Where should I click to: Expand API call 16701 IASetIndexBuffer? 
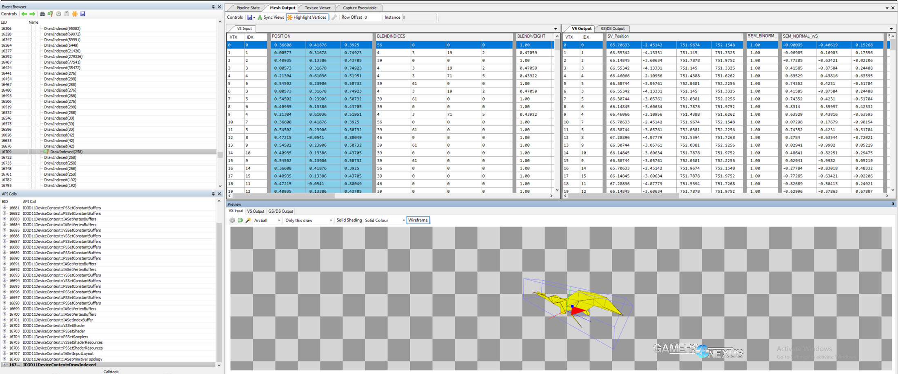coord(4,320)
